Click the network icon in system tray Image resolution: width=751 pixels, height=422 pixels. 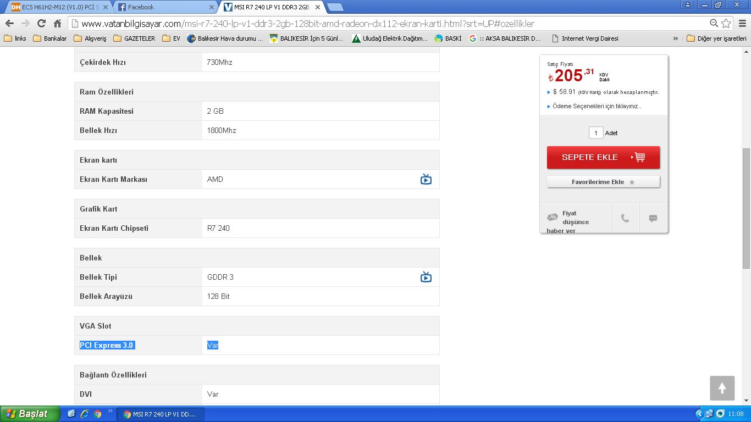tap(710, 414)
